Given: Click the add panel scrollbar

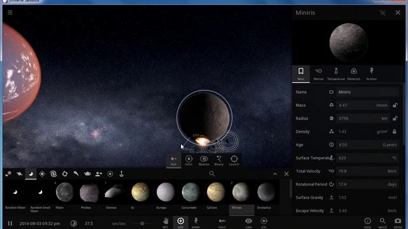Looking at the screenshot, I should pos(291,189).
